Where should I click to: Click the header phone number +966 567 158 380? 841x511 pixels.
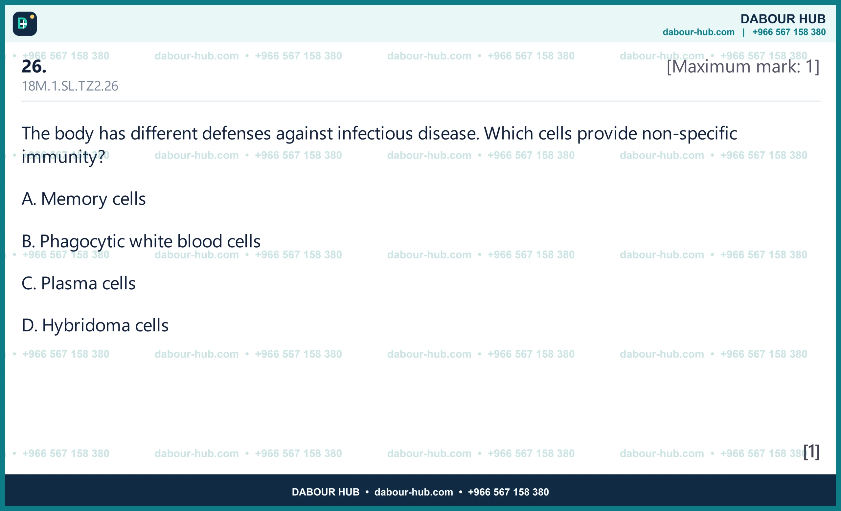click(x=789, y=32)
